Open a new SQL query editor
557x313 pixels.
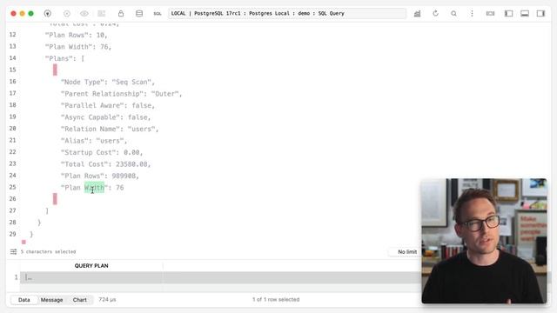157,14
